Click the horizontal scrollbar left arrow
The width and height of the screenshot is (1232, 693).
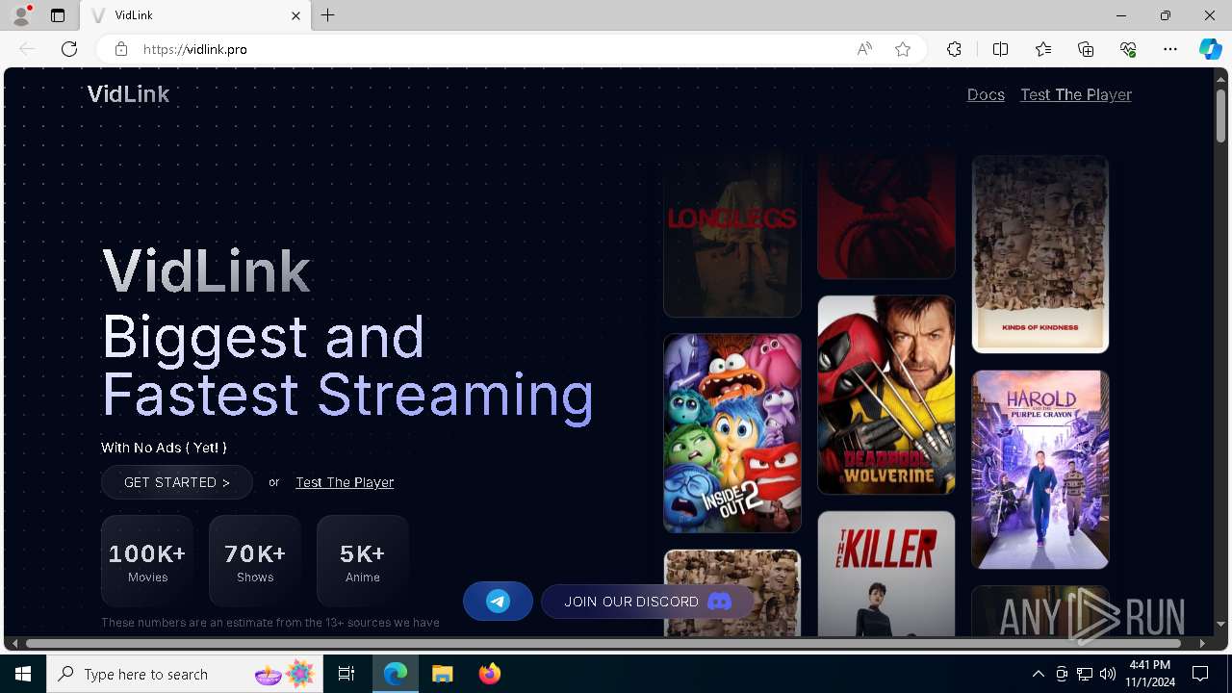[x=15, y=642]
